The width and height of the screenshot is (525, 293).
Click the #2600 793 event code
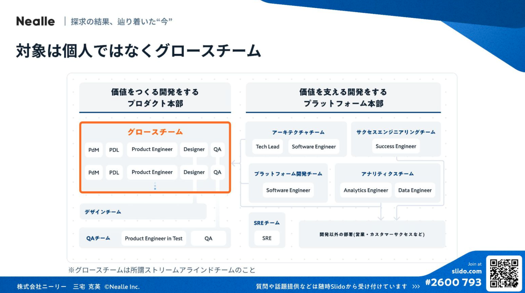click(x=453, y=282)
